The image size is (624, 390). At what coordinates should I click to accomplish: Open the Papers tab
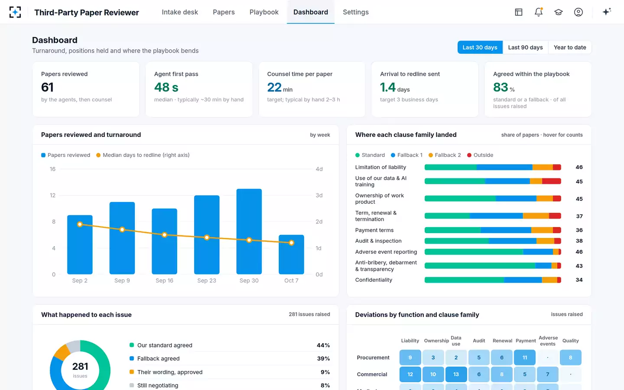point(224,12)
